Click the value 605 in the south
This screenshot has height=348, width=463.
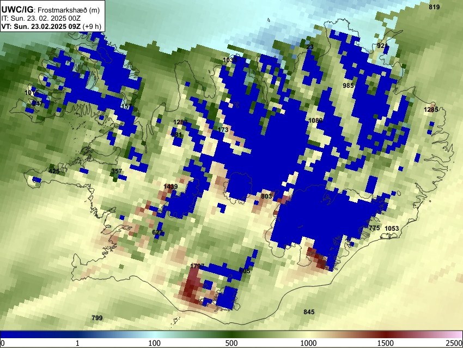(x=245, y=271)
